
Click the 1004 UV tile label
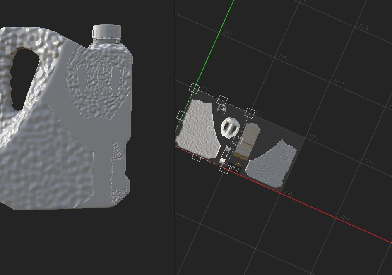pyautogui.click(x=345, y=218)
